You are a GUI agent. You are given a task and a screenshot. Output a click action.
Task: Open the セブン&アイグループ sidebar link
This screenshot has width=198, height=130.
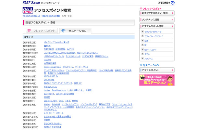(153, 32)
